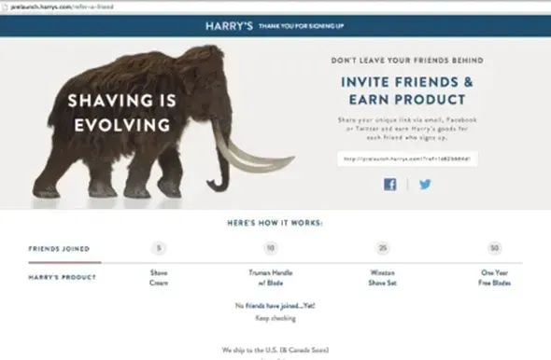Click the 25 friends milestone circle
Image resolution: width=551 pixels, height=360 pixels.
coord(383,248)
